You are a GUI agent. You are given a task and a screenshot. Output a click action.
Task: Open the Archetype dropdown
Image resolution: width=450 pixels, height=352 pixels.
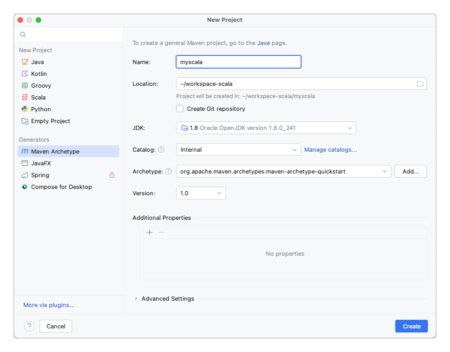coord(284,171)
